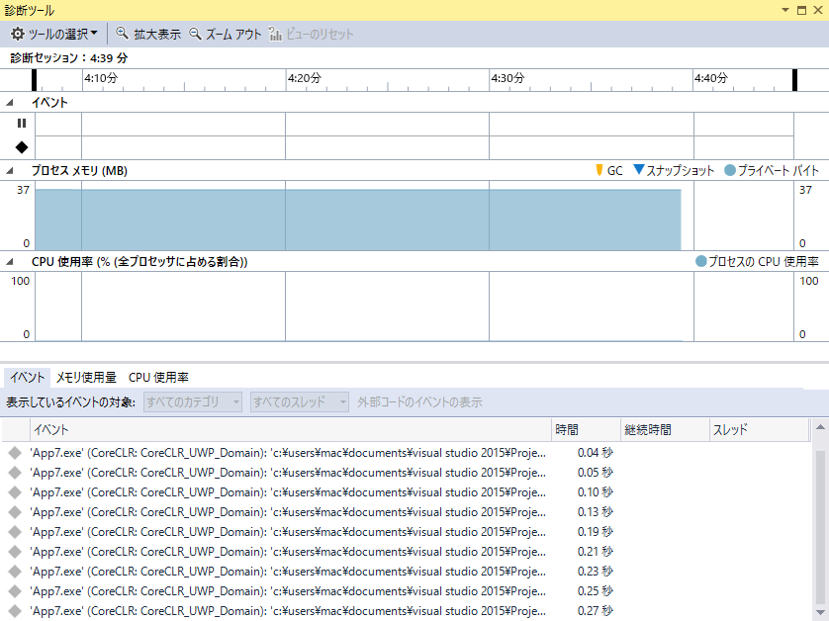Image resolution: width=829 pixels, height=621 pixels.
Task: Open the ツールの選択 gear menu
Action: pos(54,35)
